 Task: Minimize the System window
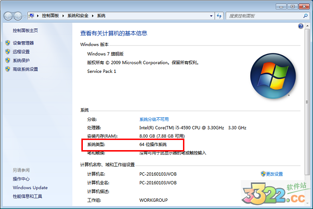point(281,7)
